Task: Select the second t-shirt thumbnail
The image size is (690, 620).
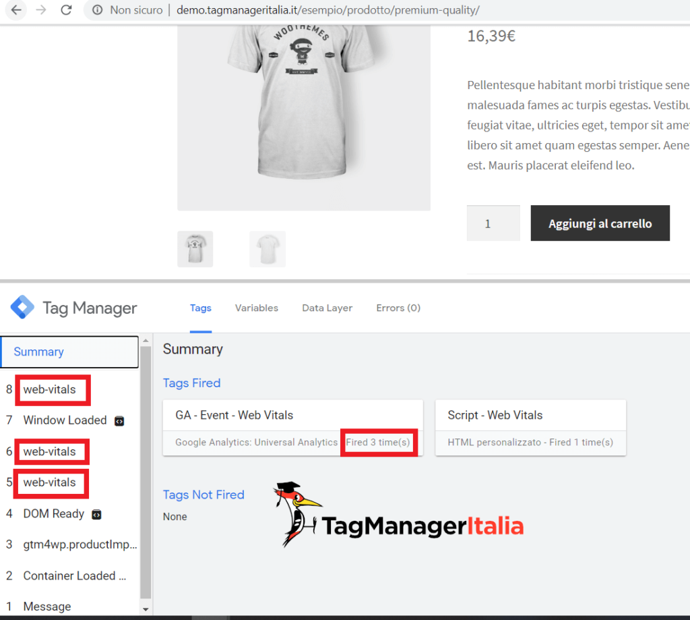Action: (268, 249)
